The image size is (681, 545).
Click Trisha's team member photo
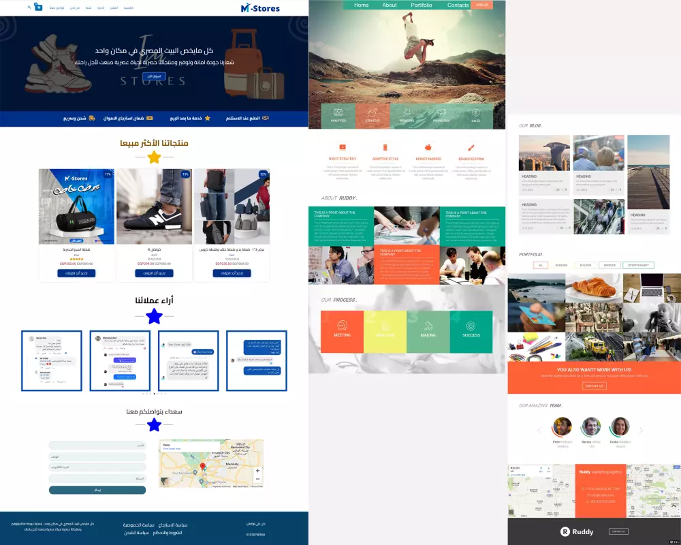tap(620, 426)
